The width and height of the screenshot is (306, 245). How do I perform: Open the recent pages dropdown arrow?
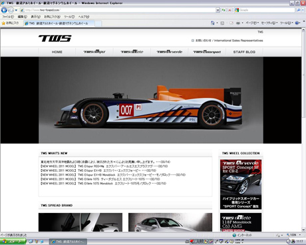pyautogui.click(x=16, y=10)
